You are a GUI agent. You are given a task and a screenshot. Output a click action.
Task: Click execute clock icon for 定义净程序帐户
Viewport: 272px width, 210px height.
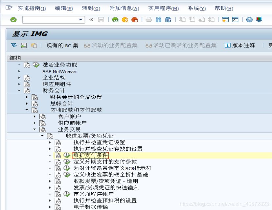point(67,194)
